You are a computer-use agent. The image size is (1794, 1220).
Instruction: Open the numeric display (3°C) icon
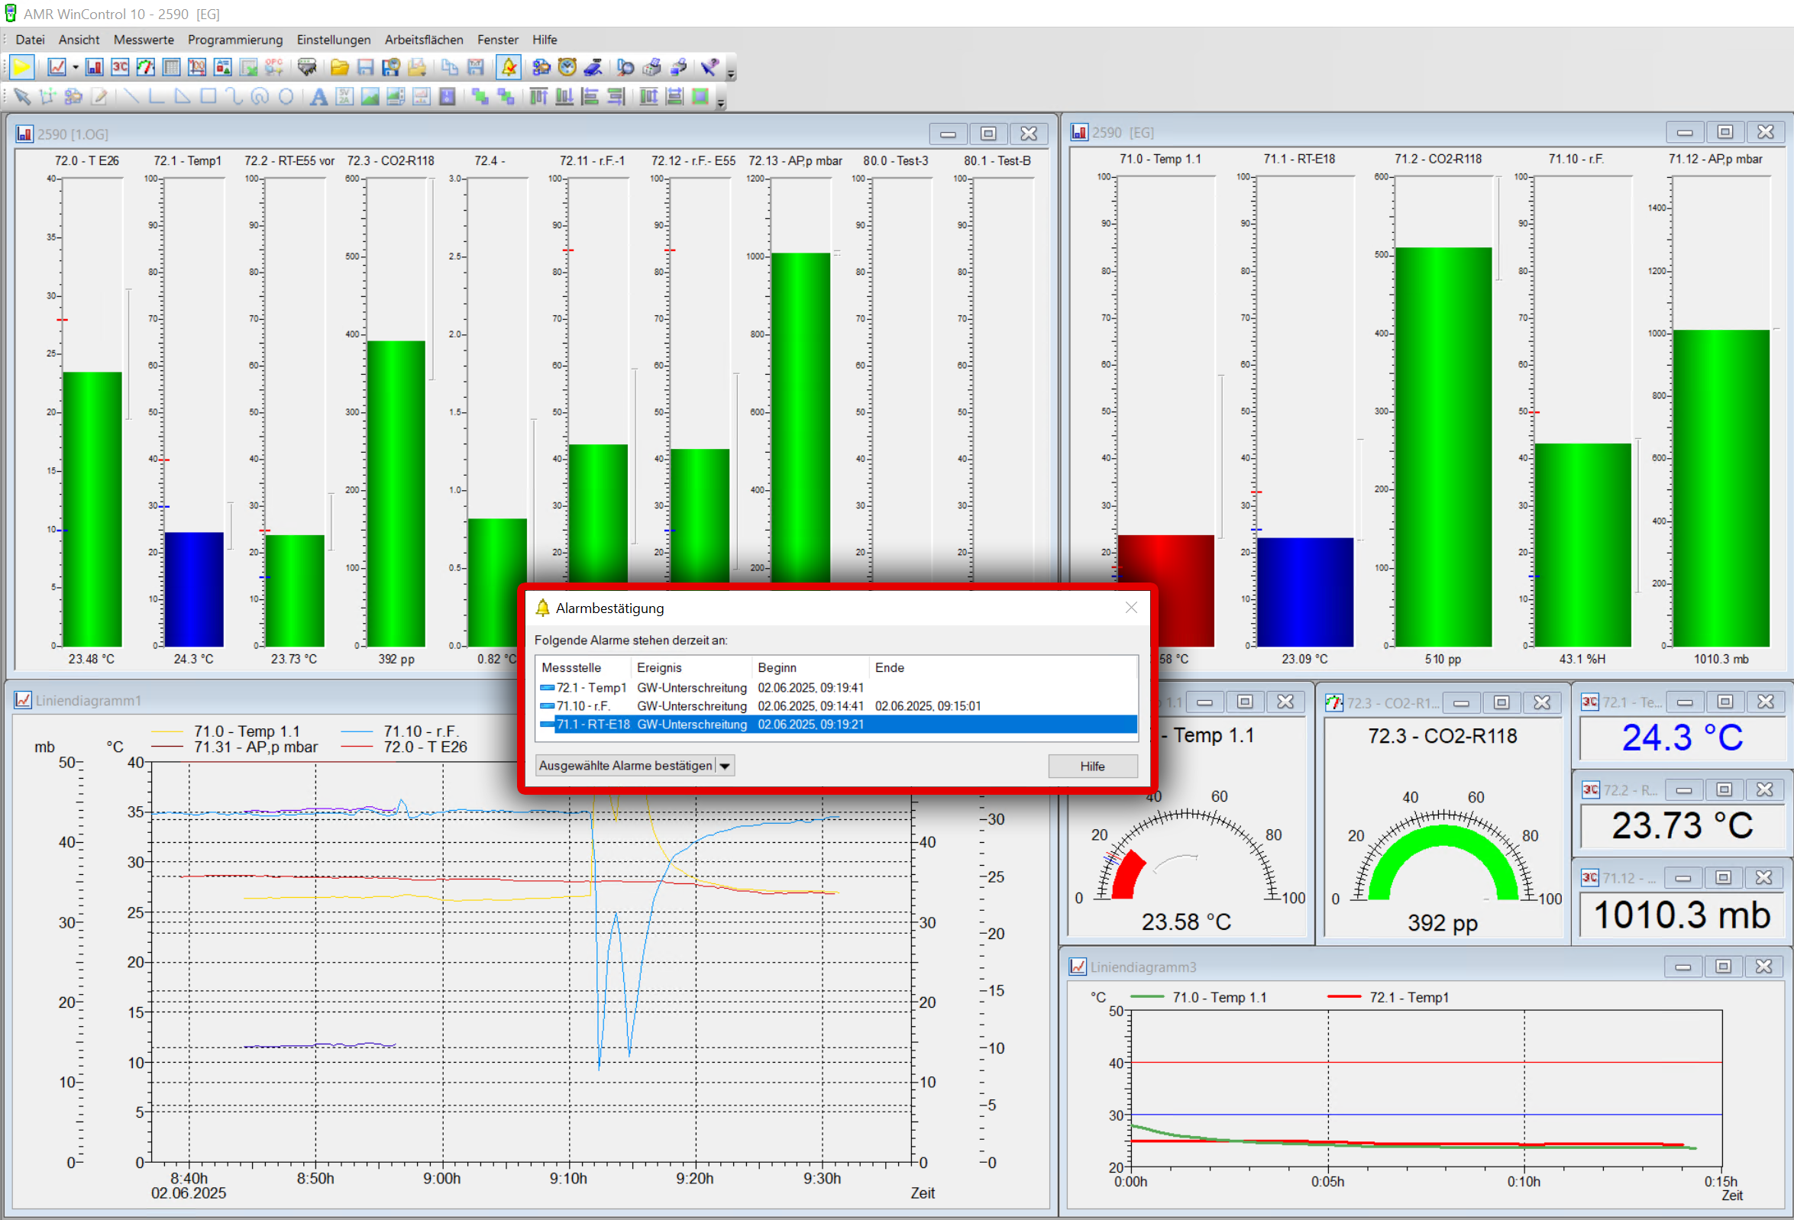(x=120, y=68)
